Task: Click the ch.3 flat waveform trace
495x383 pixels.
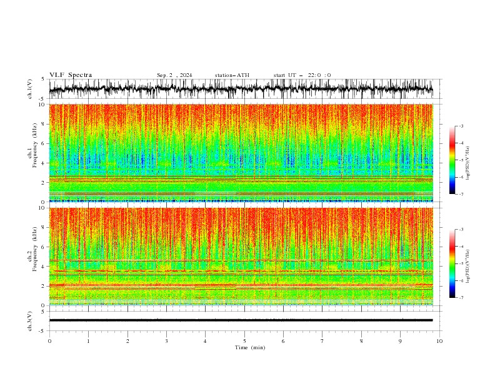Action: click(x=241, y=320)
